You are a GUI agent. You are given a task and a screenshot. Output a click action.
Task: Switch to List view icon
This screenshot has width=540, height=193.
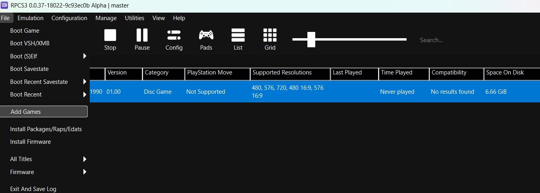tap(238, 36)
